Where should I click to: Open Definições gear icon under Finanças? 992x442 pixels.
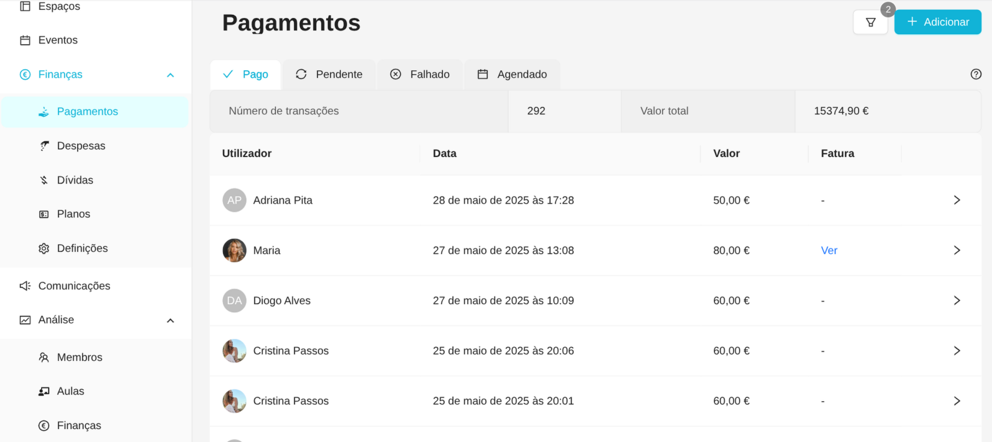pos(44,249)
